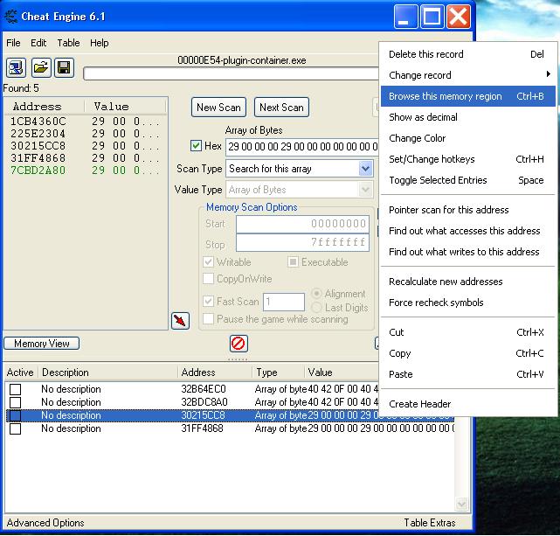The height and width of the screenshot is (536, 560).
Task: Click the Value header in found list
Action: tap(125, 107)
